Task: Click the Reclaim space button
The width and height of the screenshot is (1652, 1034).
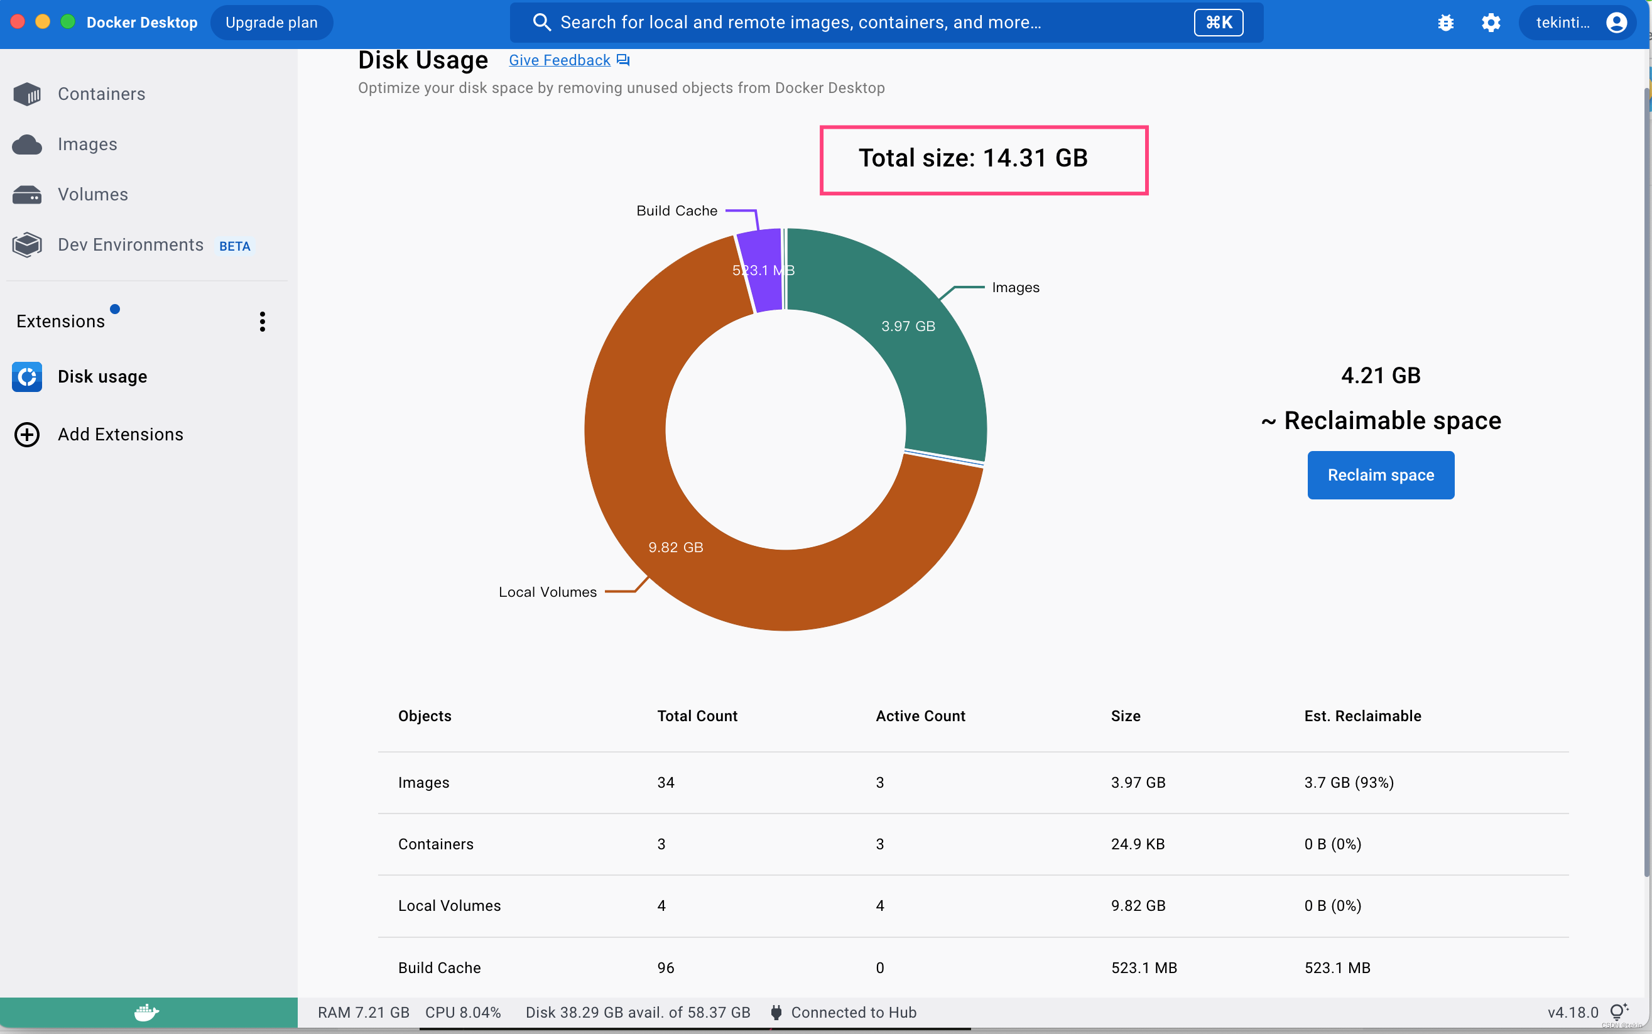Action: point(1381,476)
